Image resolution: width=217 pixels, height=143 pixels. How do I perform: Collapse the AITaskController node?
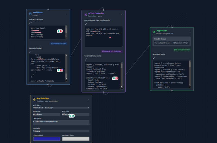click(122, 15)
